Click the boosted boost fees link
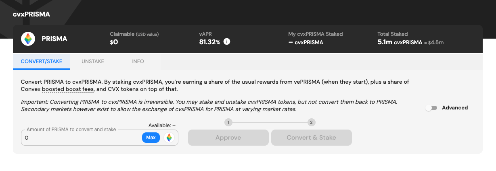496x171 pixels. point(68,89)
